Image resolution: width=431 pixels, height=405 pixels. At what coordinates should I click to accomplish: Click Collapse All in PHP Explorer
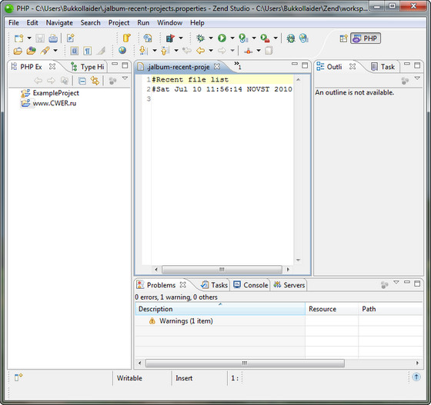pyautogui.click(x=82, y=81)
